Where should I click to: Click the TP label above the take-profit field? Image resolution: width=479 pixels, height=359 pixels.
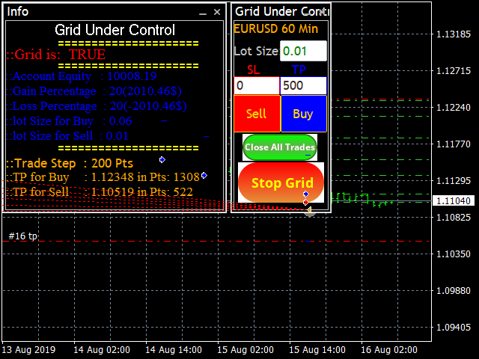click(299, 70)
